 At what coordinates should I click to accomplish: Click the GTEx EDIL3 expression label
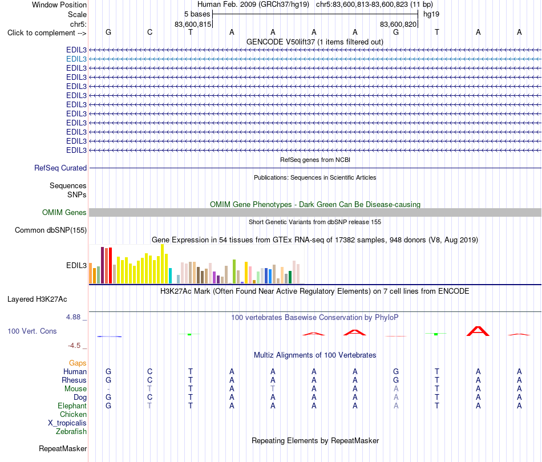coord(76,265)
